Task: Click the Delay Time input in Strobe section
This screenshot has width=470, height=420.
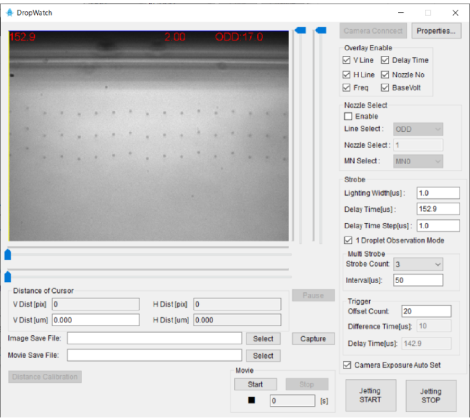Action: (438, 209)
